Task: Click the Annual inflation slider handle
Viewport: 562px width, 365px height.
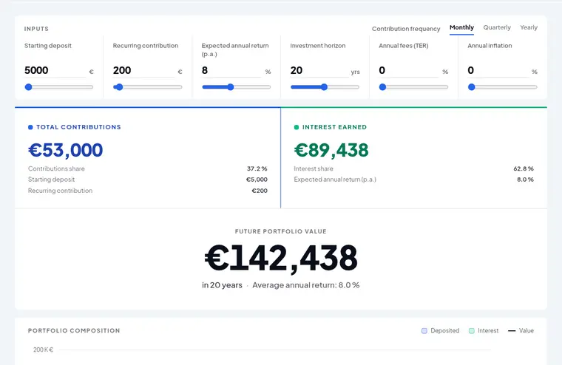Action: coord(471,87)
